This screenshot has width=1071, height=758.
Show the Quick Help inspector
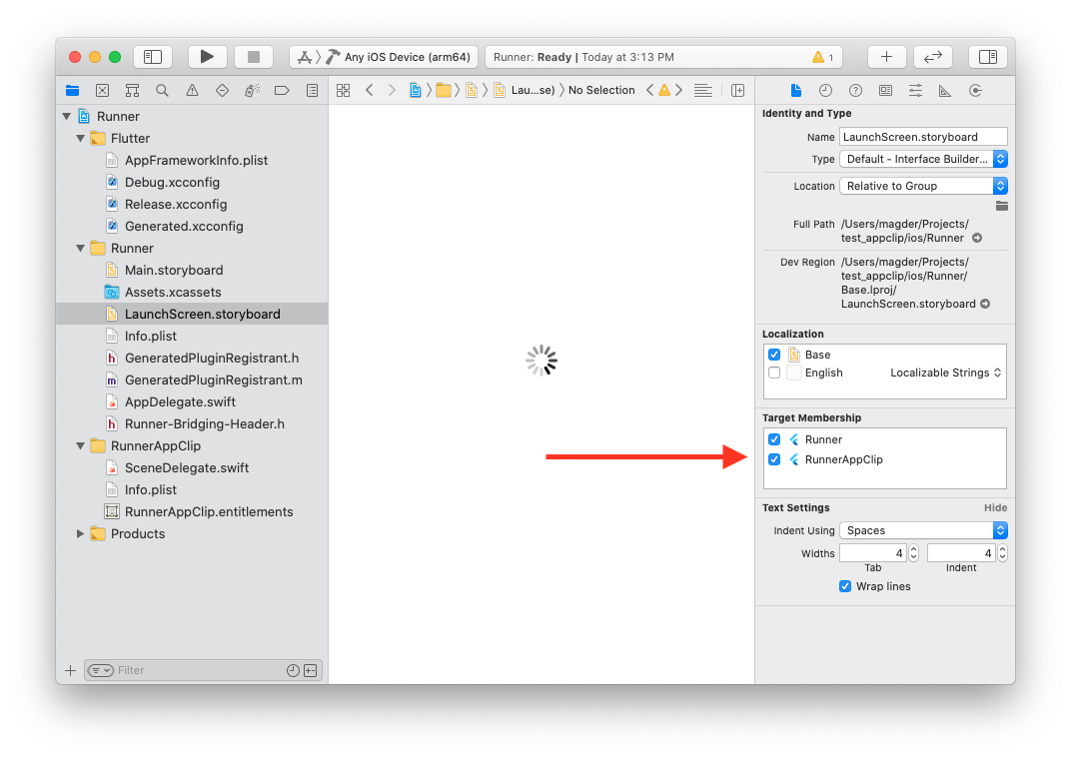(x=855, y=90)
